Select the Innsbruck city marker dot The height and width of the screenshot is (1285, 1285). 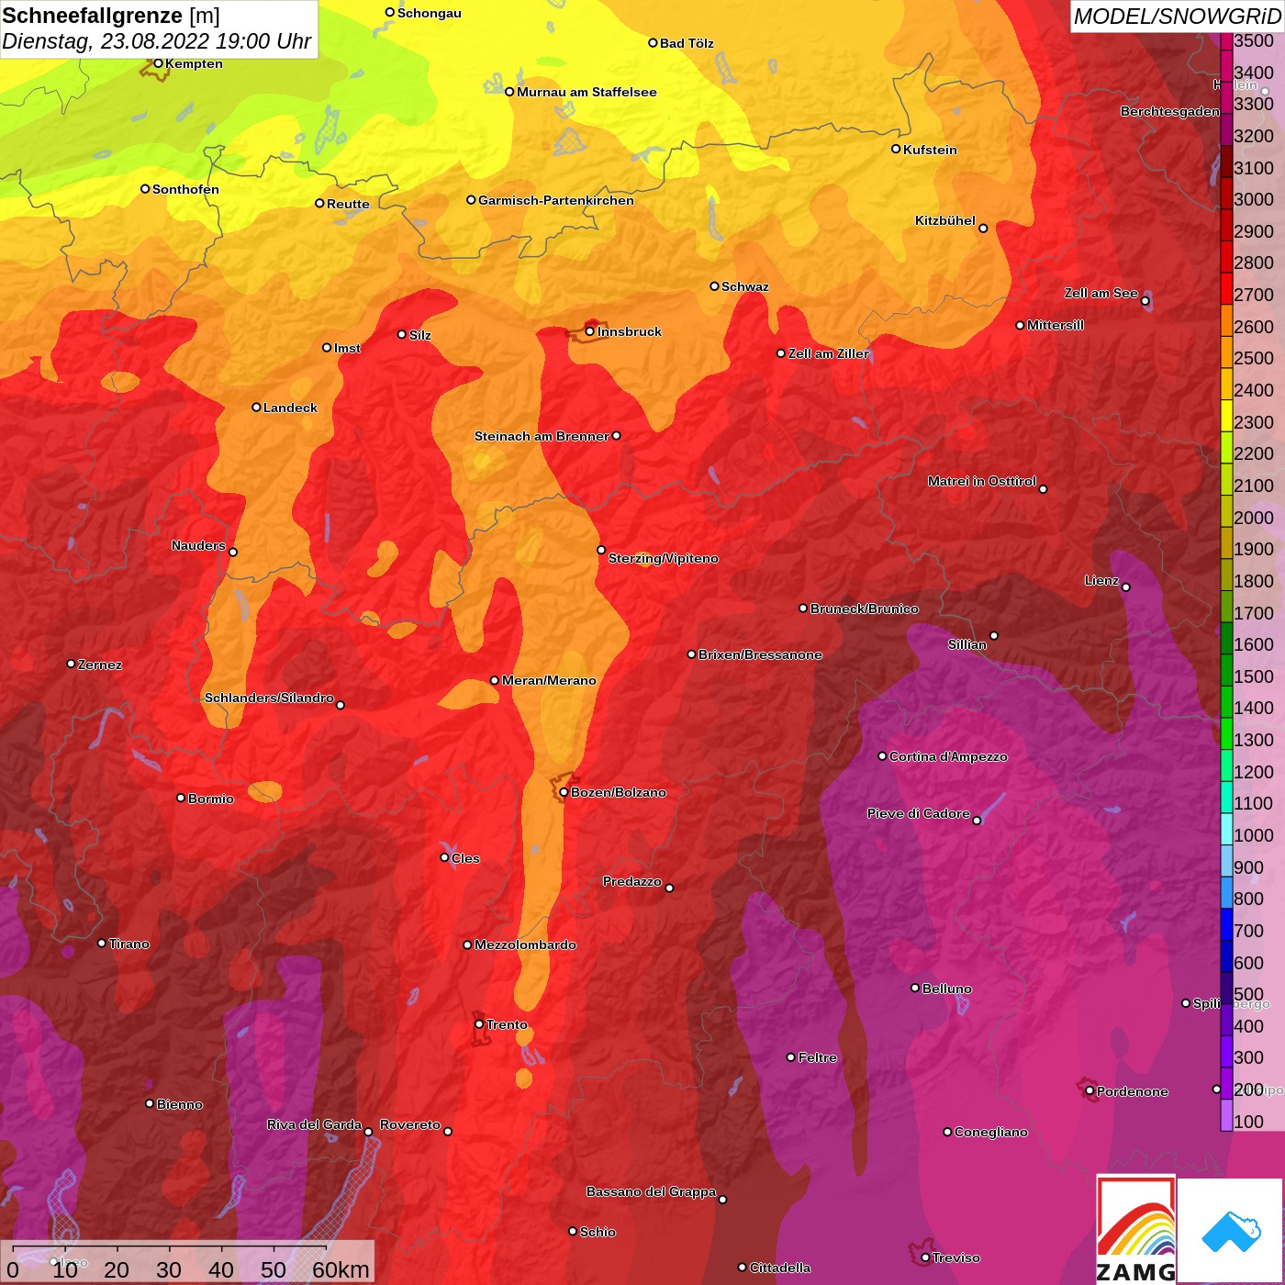pos(590,331)
